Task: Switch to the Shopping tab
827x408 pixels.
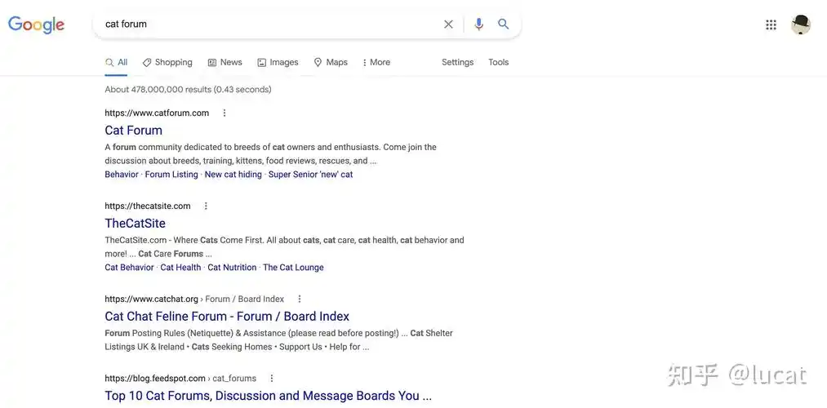Action: tap(167, 63)
